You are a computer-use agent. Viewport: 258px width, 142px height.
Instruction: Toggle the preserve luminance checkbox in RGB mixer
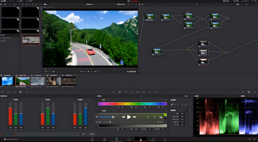88,134
